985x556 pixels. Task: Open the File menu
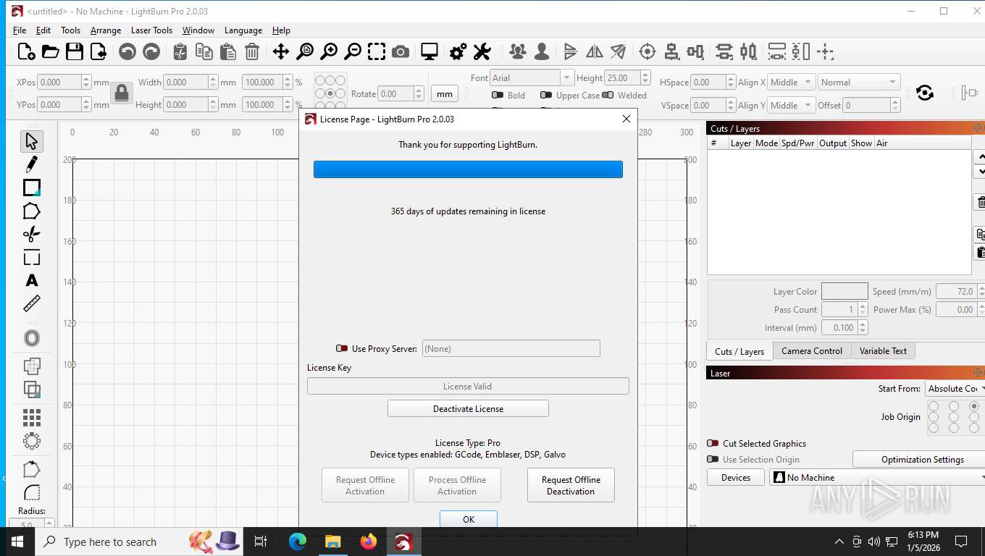pyautogui.click(x=20, y=30)
